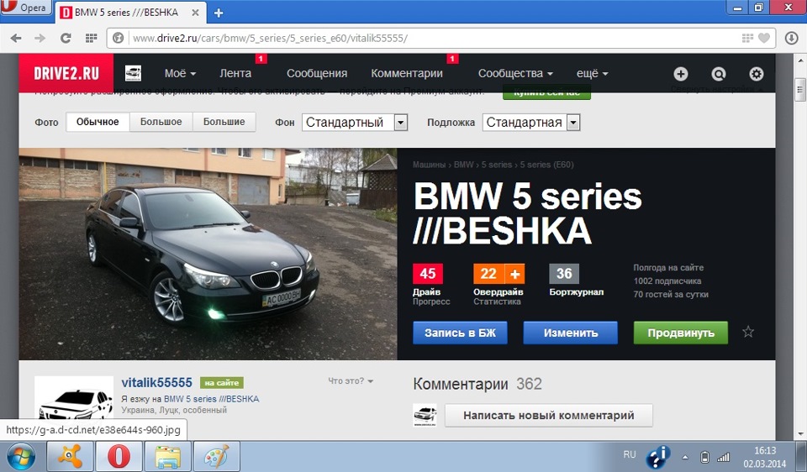This screenshot has height=472, width=807.
Task: Open car thumbnail in site navigation
Action: pyautogui.click(x=134, y=74)
